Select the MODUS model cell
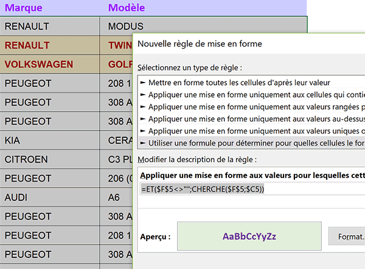Screen dimensions: 365x269 [203, 26]
